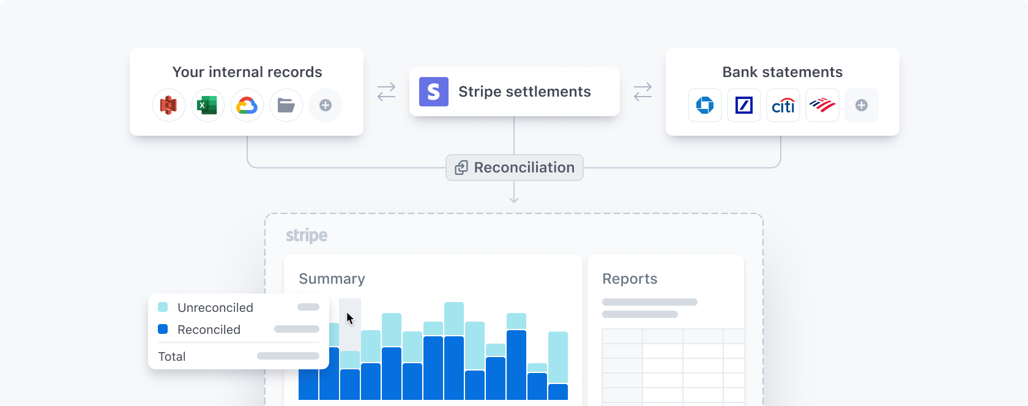Viewport: 1028px width, 406px height.
Task: Select the Bank of America icon
Action: coord(822,105)
